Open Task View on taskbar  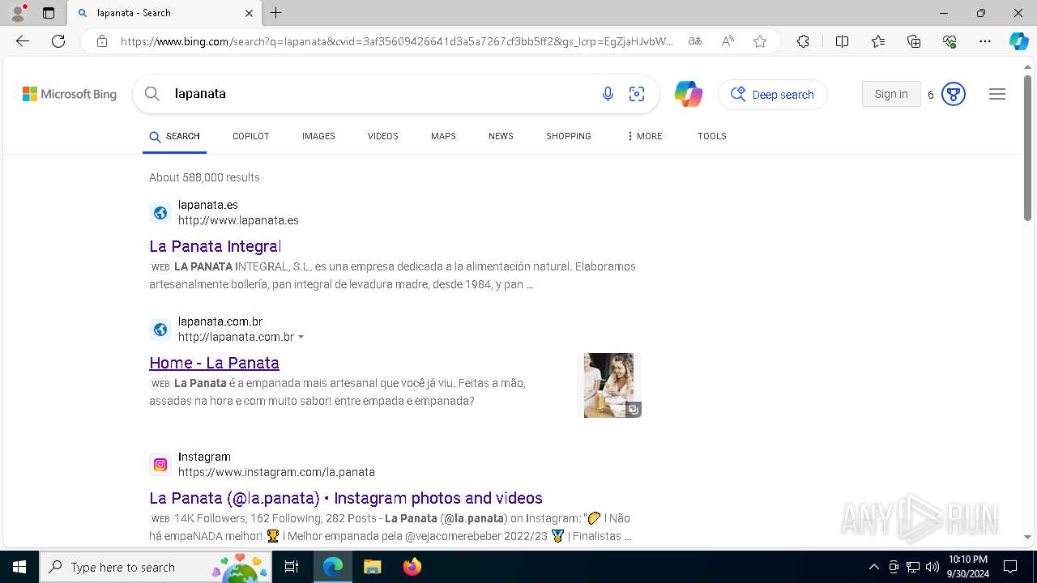pyautogui.click(x=292, y=567)
